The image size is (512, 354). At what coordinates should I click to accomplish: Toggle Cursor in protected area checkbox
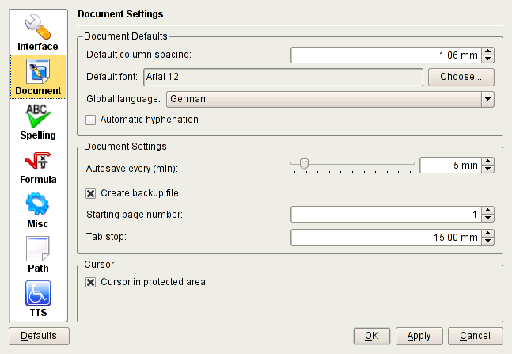(x=90, y=282)
